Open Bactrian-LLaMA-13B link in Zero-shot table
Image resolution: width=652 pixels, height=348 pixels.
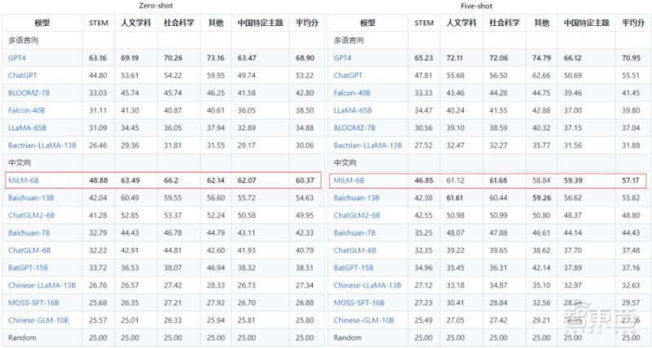[x=42, y=145]
